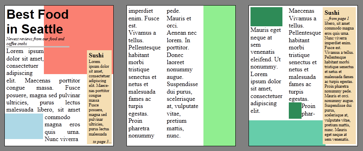Click the small dark green square beside 'Proin'
The height and width of the screenshot is (151, 363).
(295, 110)
